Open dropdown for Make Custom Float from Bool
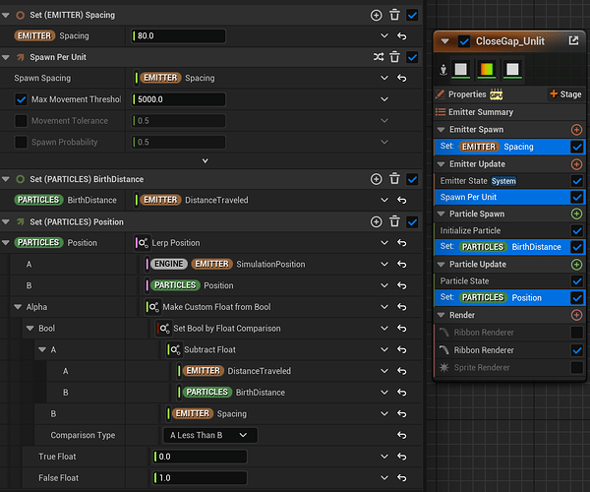Viewport: 590px width, 492px height. pos(384,307)
